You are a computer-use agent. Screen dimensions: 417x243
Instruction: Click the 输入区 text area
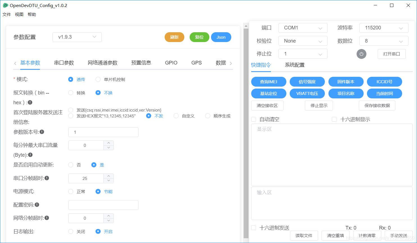click(x=332, y=203)
